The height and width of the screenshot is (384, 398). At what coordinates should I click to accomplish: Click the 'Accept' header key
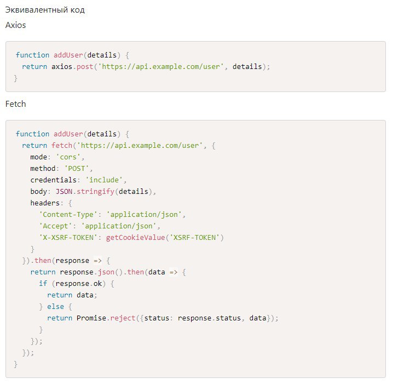click(x=55, y=226)
